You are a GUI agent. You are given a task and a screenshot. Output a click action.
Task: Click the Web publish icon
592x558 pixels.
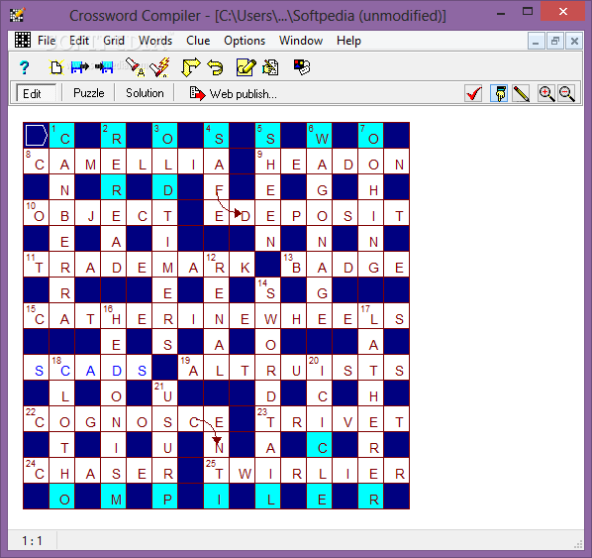197,93
